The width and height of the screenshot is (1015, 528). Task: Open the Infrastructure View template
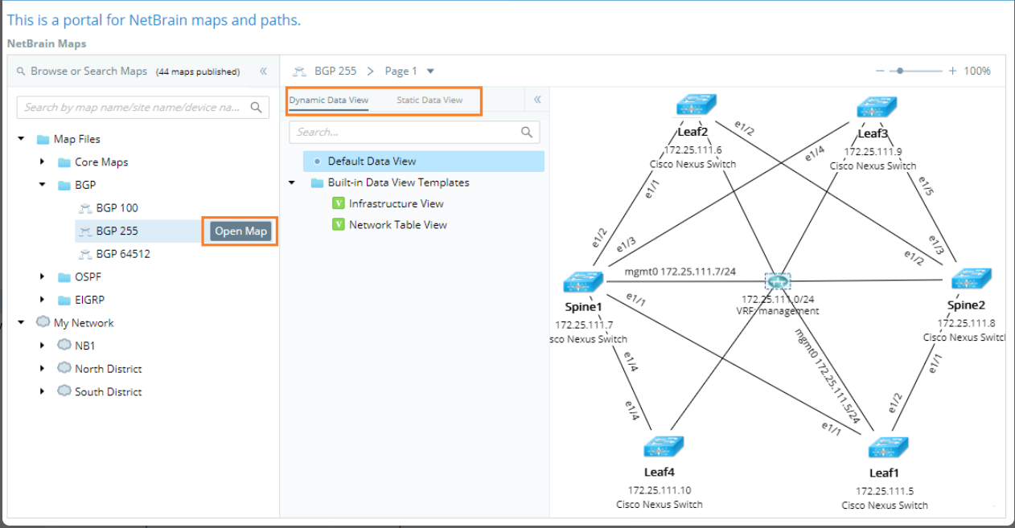[x=396, y=204]
